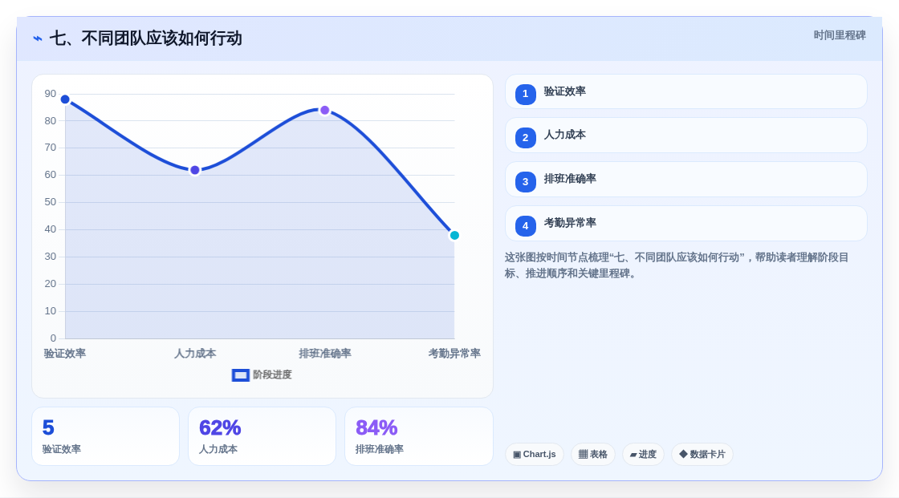The image size is (899, 498).
Task: Click the number 3 badge for 排班准确率
Action: point(525,182)
